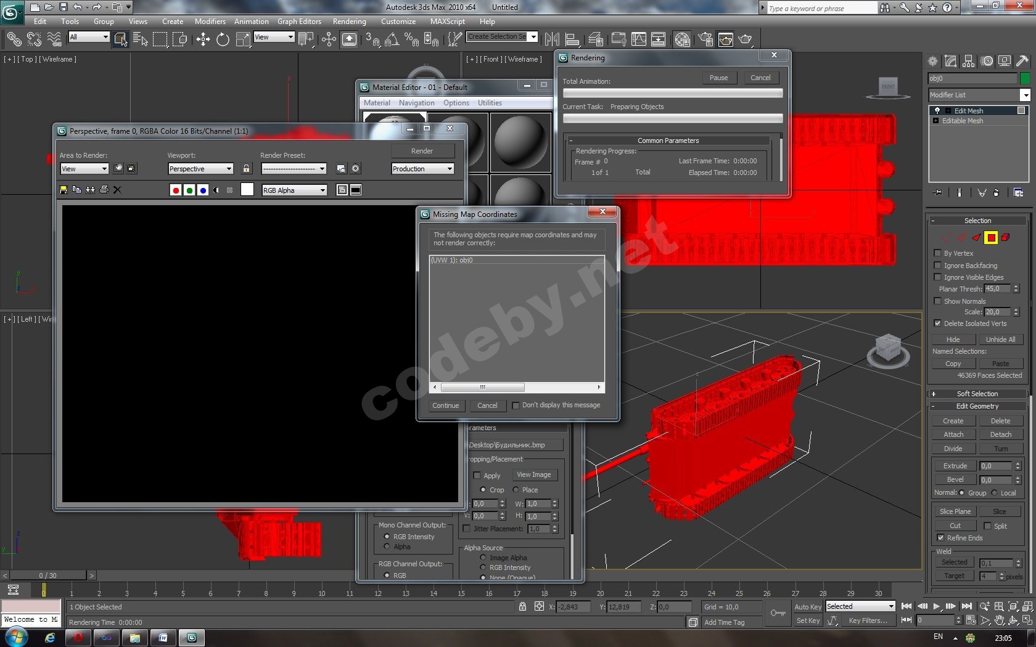Click the horizontal scrollbar in missing-map list
This screenshot has height=647, width=1036.
click(x=517, y=387)
